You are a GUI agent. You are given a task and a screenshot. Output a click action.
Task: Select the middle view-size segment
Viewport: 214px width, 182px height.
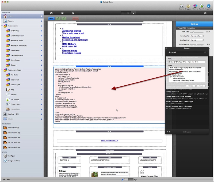pos(128,13)
